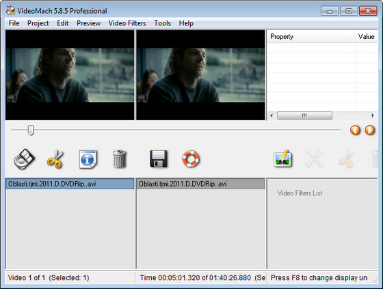Click the VideoMach title bar app icon
The width and height of the screenshot is (383, 289).
click(x=10, y=11)
